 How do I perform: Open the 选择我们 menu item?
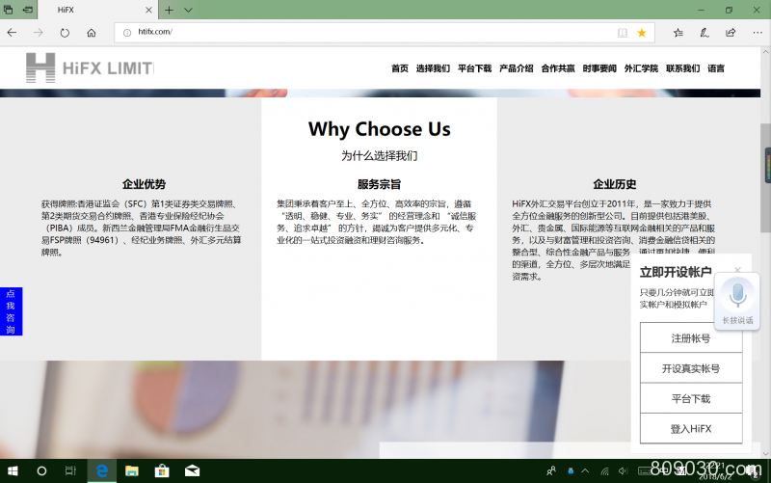433,68
